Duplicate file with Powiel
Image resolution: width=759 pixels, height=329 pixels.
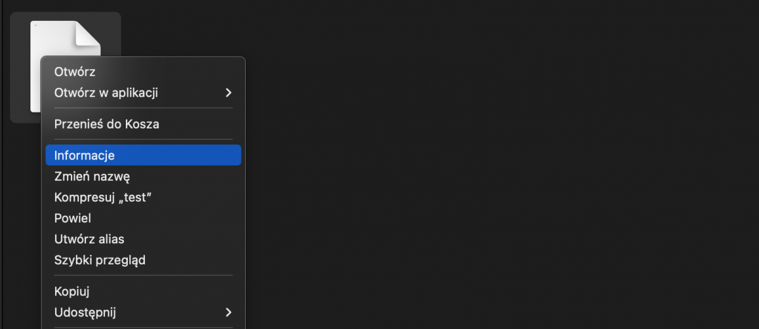coord(73,218)
